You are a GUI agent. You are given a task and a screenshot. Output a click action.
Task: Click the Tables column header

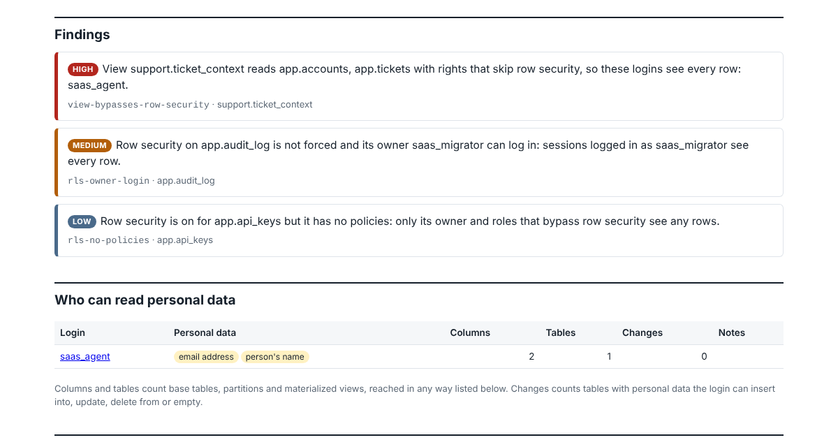click(x=561, y=332)
